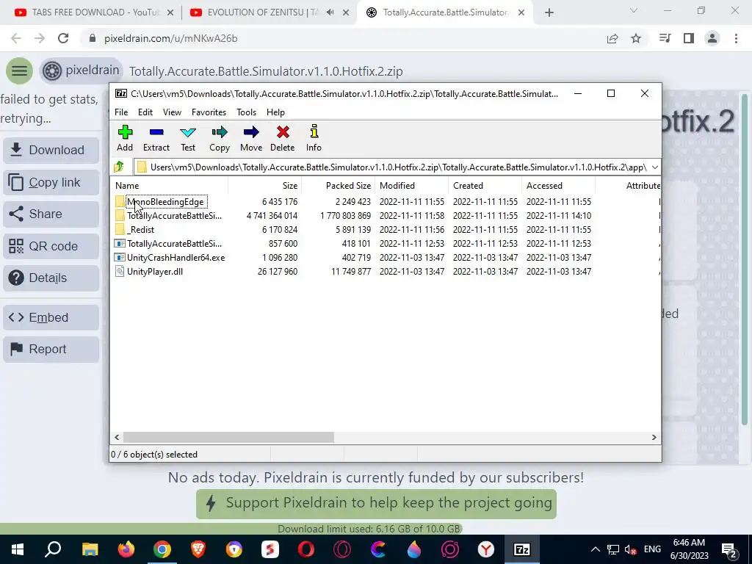752x564 pixels.
Task: Click the pixeldrain logo button
Action: pyautogui.click(x=81, y=71)
